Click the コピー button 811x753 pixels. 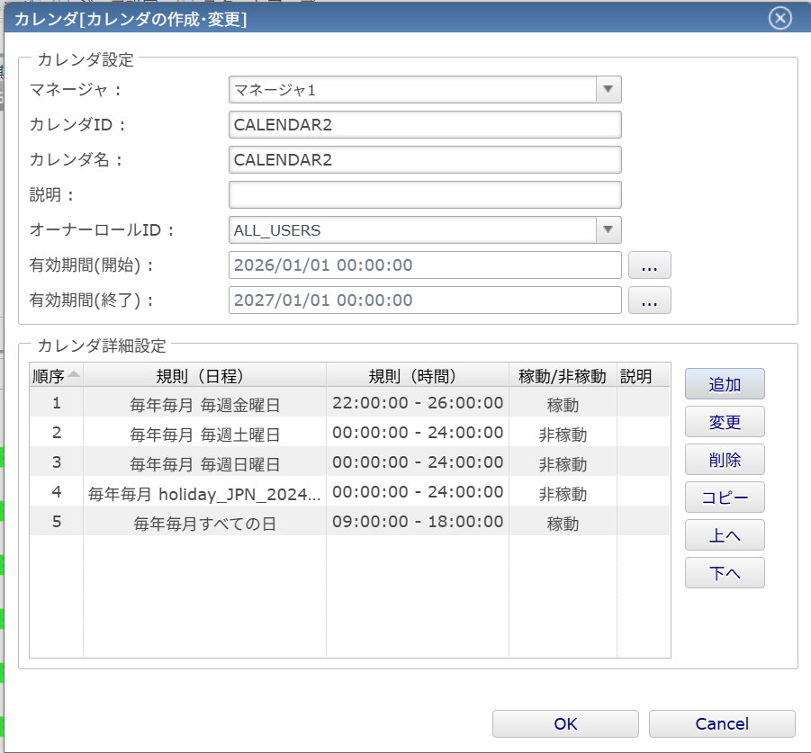(725, 498)
